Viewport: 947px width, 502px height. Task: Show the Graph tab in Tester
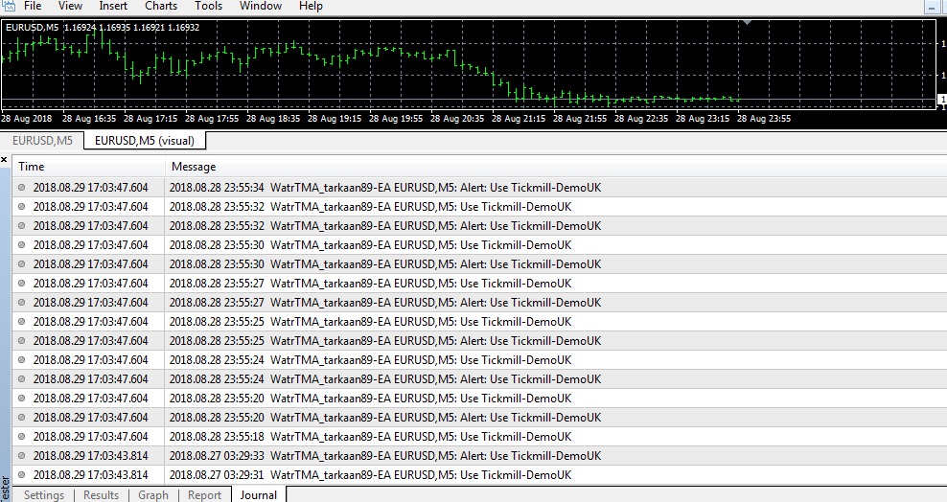tap(152, 495)
